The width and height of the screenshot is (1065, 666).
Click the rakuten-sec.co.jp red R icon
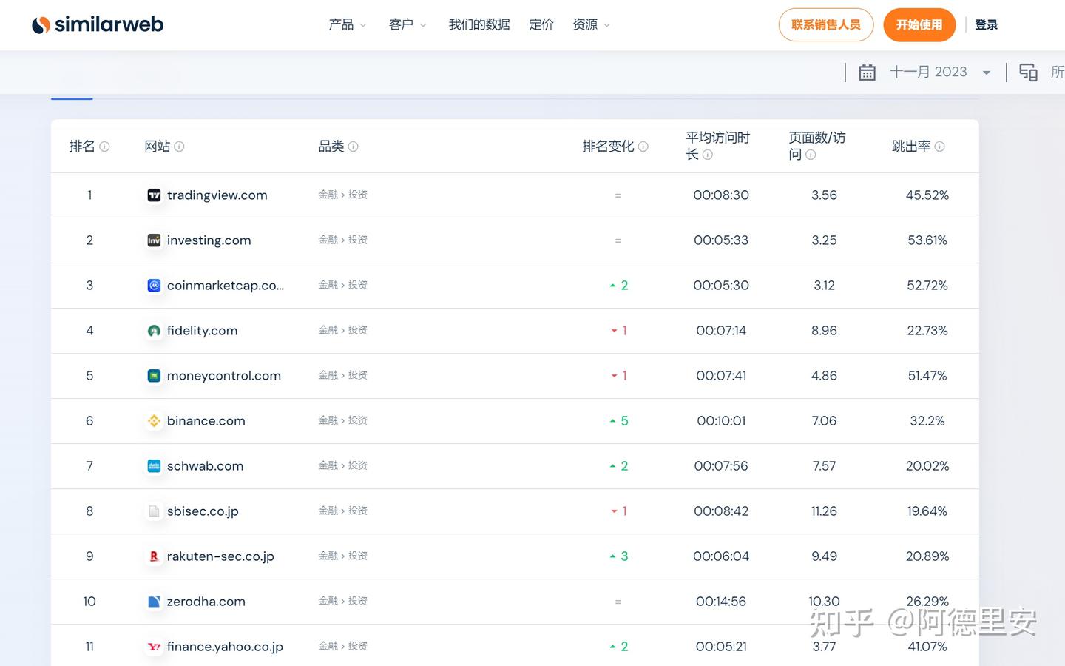[x=153, y=556]
